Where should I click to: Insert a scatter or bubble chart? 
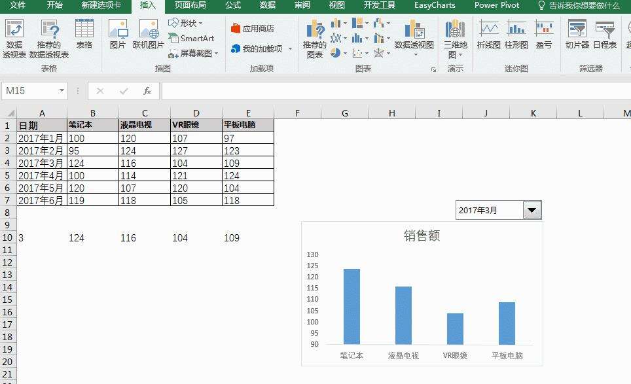[x=360, y=53]
